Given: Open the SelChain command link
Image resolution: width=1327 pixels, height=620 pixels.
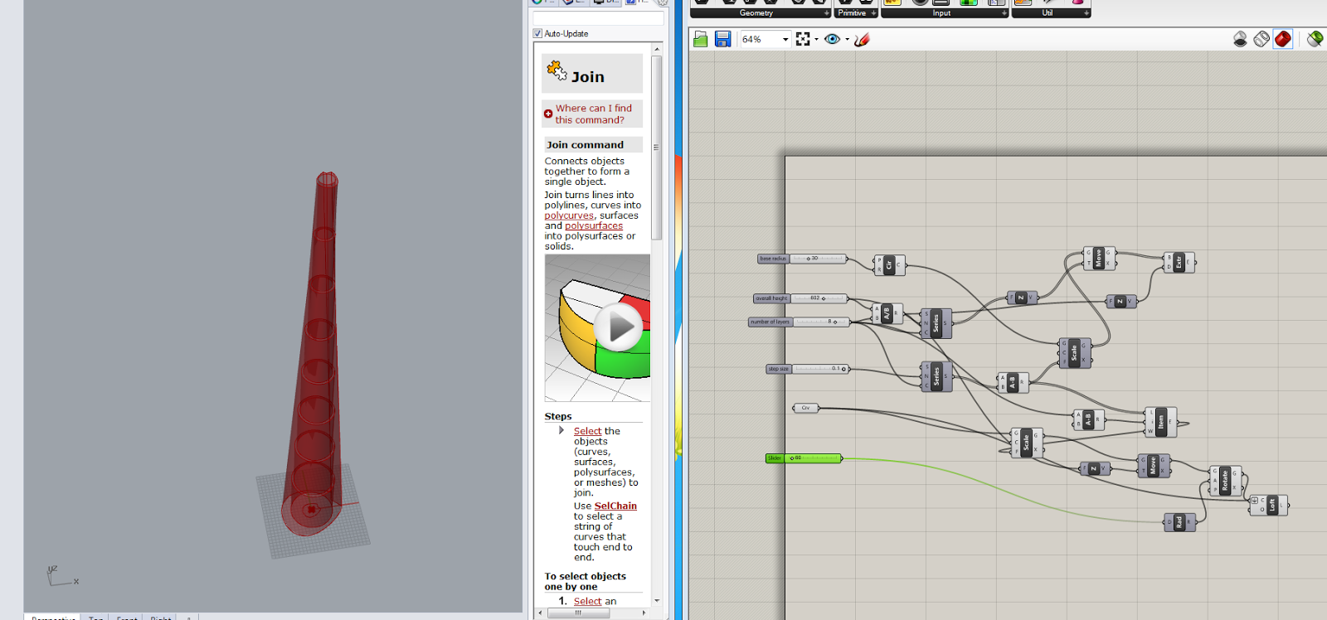Looking at the screenshot, I should point(615,506).
